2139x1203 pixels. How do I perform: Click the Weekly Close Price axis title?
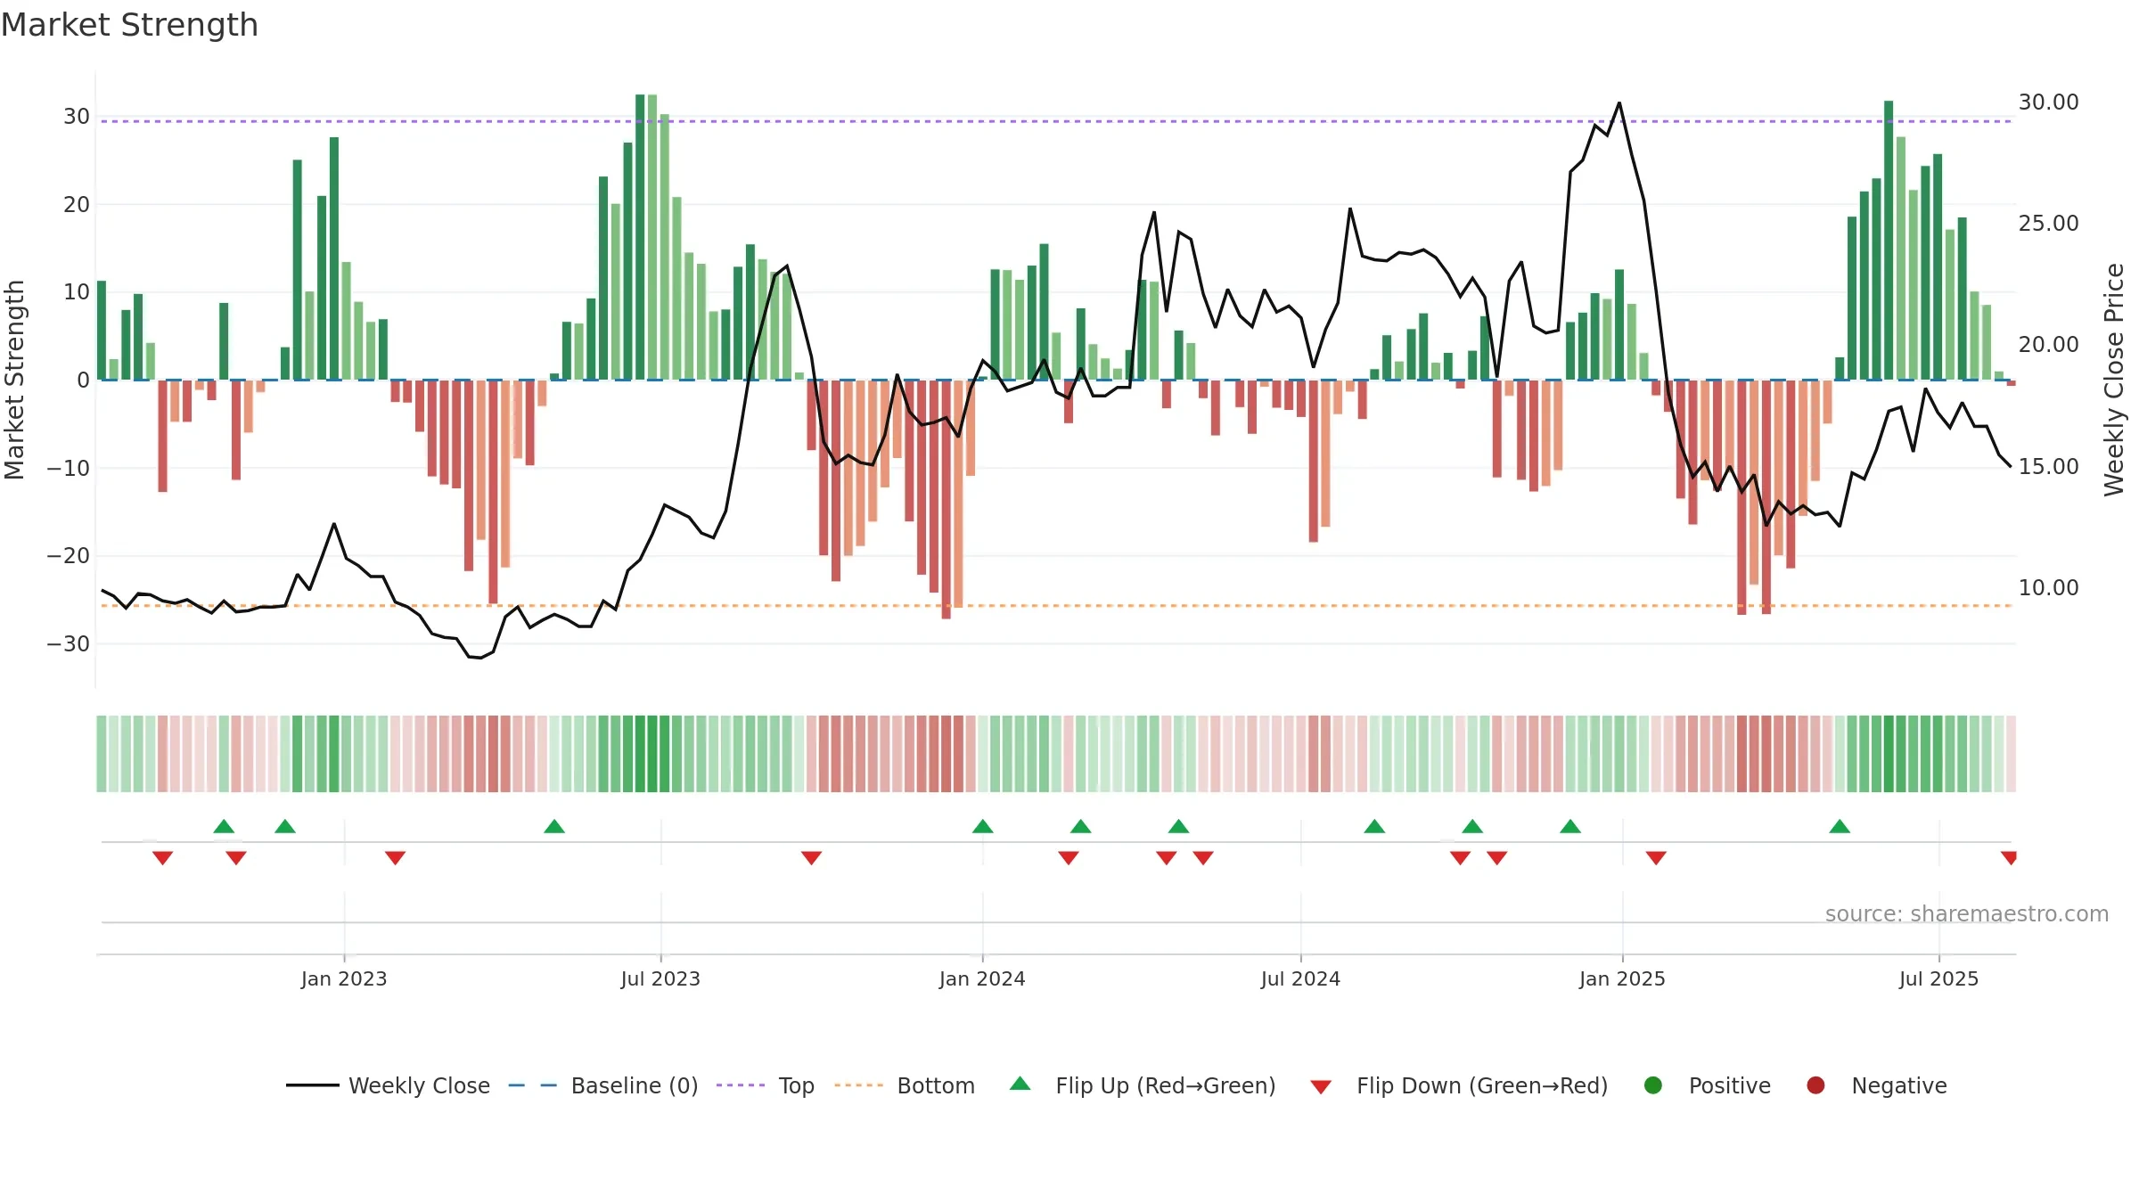pyautogui.click(x=2113, y=380)
